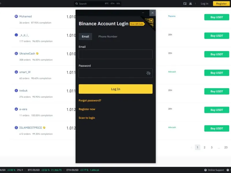Go to pagination page 3

[212, 147]
